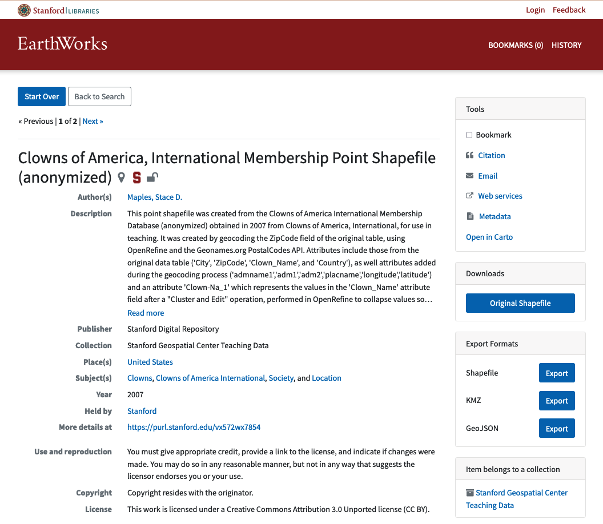
Task: Click the Stanford Libraries seal logo
Action: pos(24,10)
